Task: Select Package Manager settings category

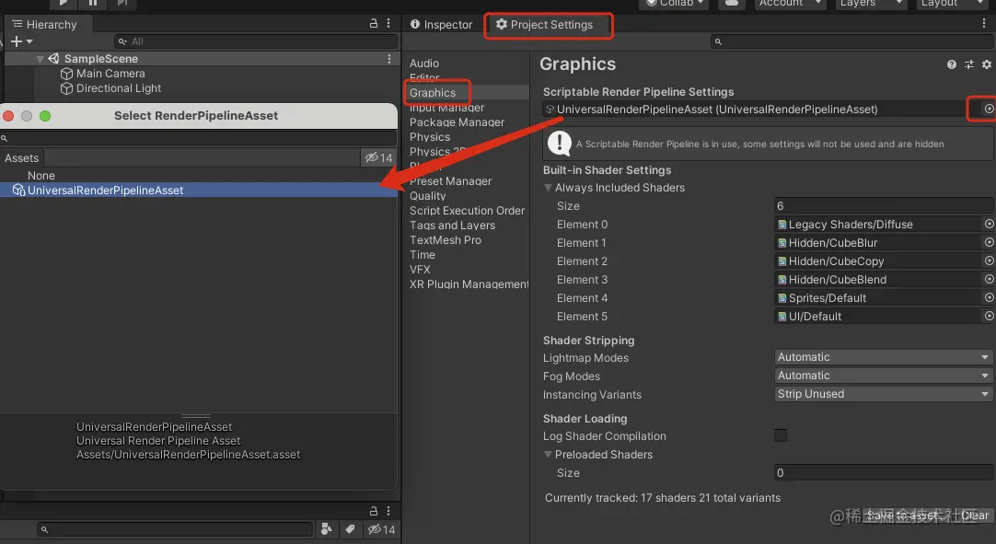Action: point(457,122)
